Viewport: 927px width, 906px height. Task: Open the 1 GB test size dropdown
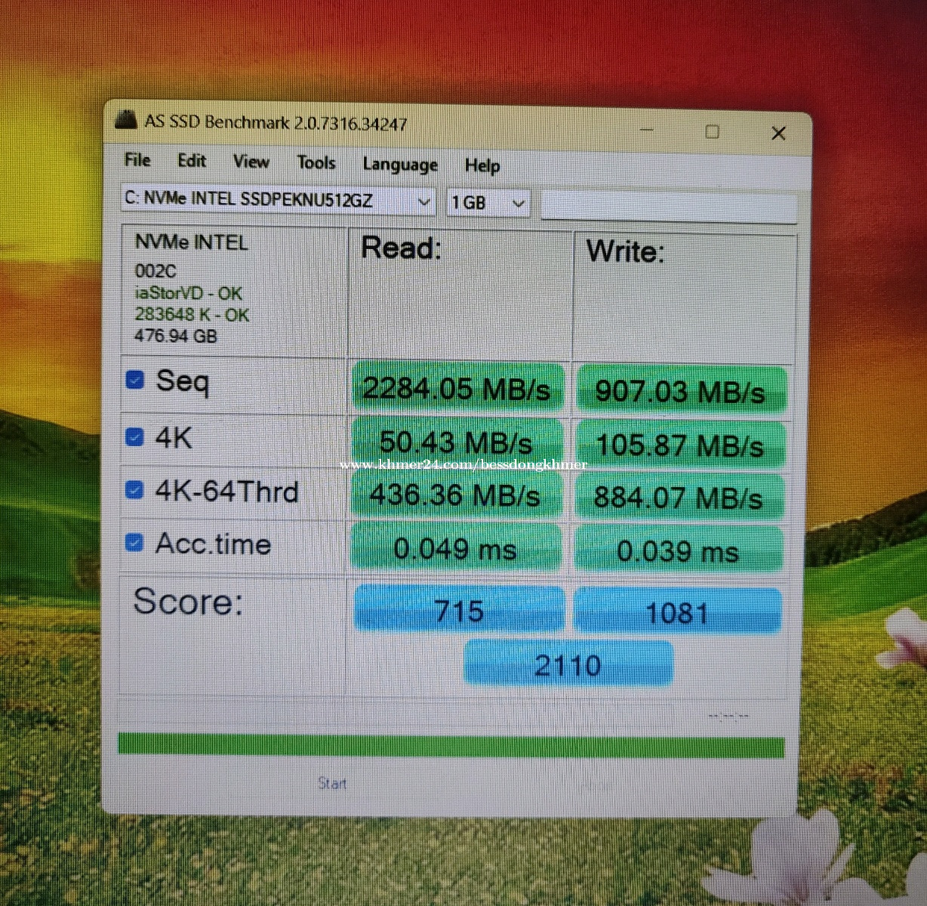(518, 203)
